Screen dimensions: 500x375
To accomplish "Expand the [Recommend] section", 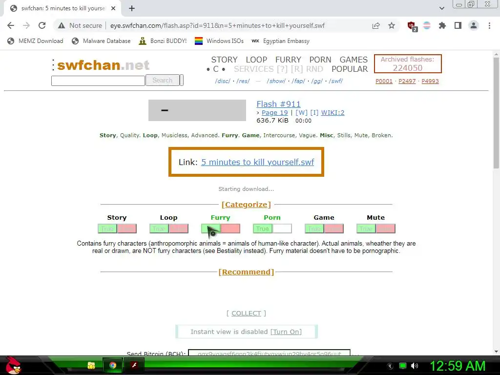I will [246, 272].
